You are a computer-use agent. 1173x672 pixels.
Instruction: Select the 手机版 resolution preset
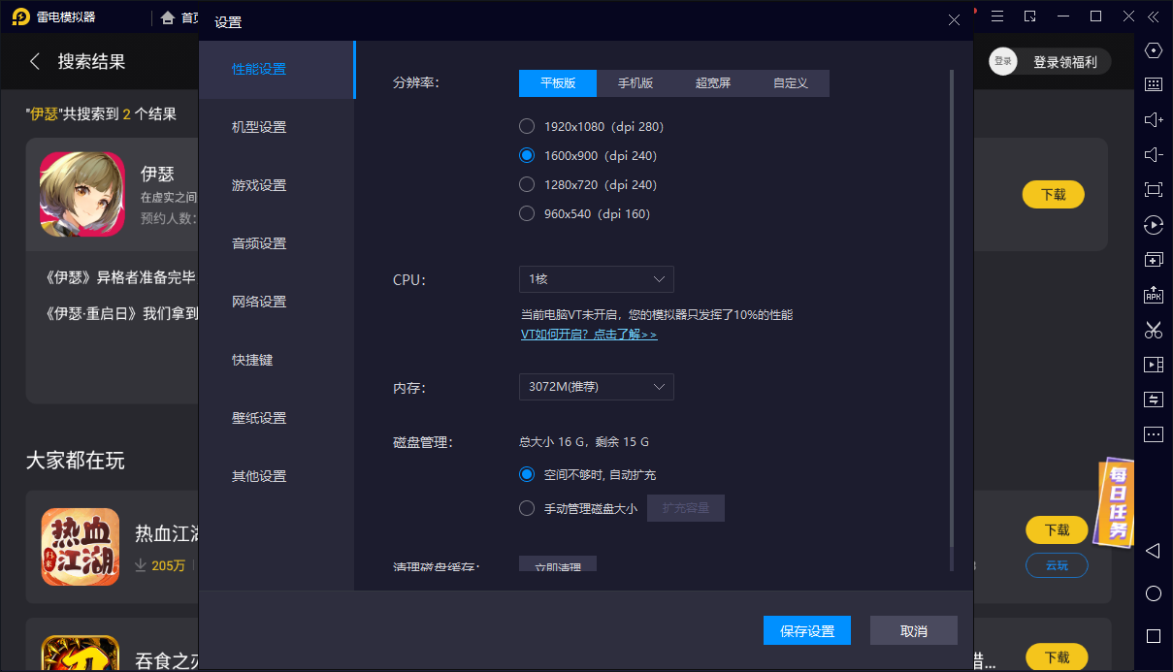tap(635, 83)
